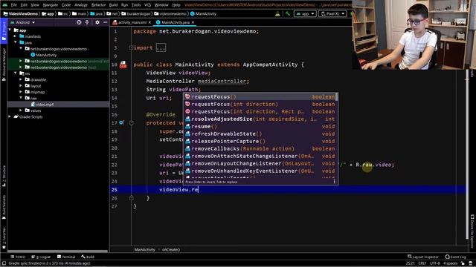Expand Gradle Scripts node
The image size is (476, 267).
click(10, 117)
